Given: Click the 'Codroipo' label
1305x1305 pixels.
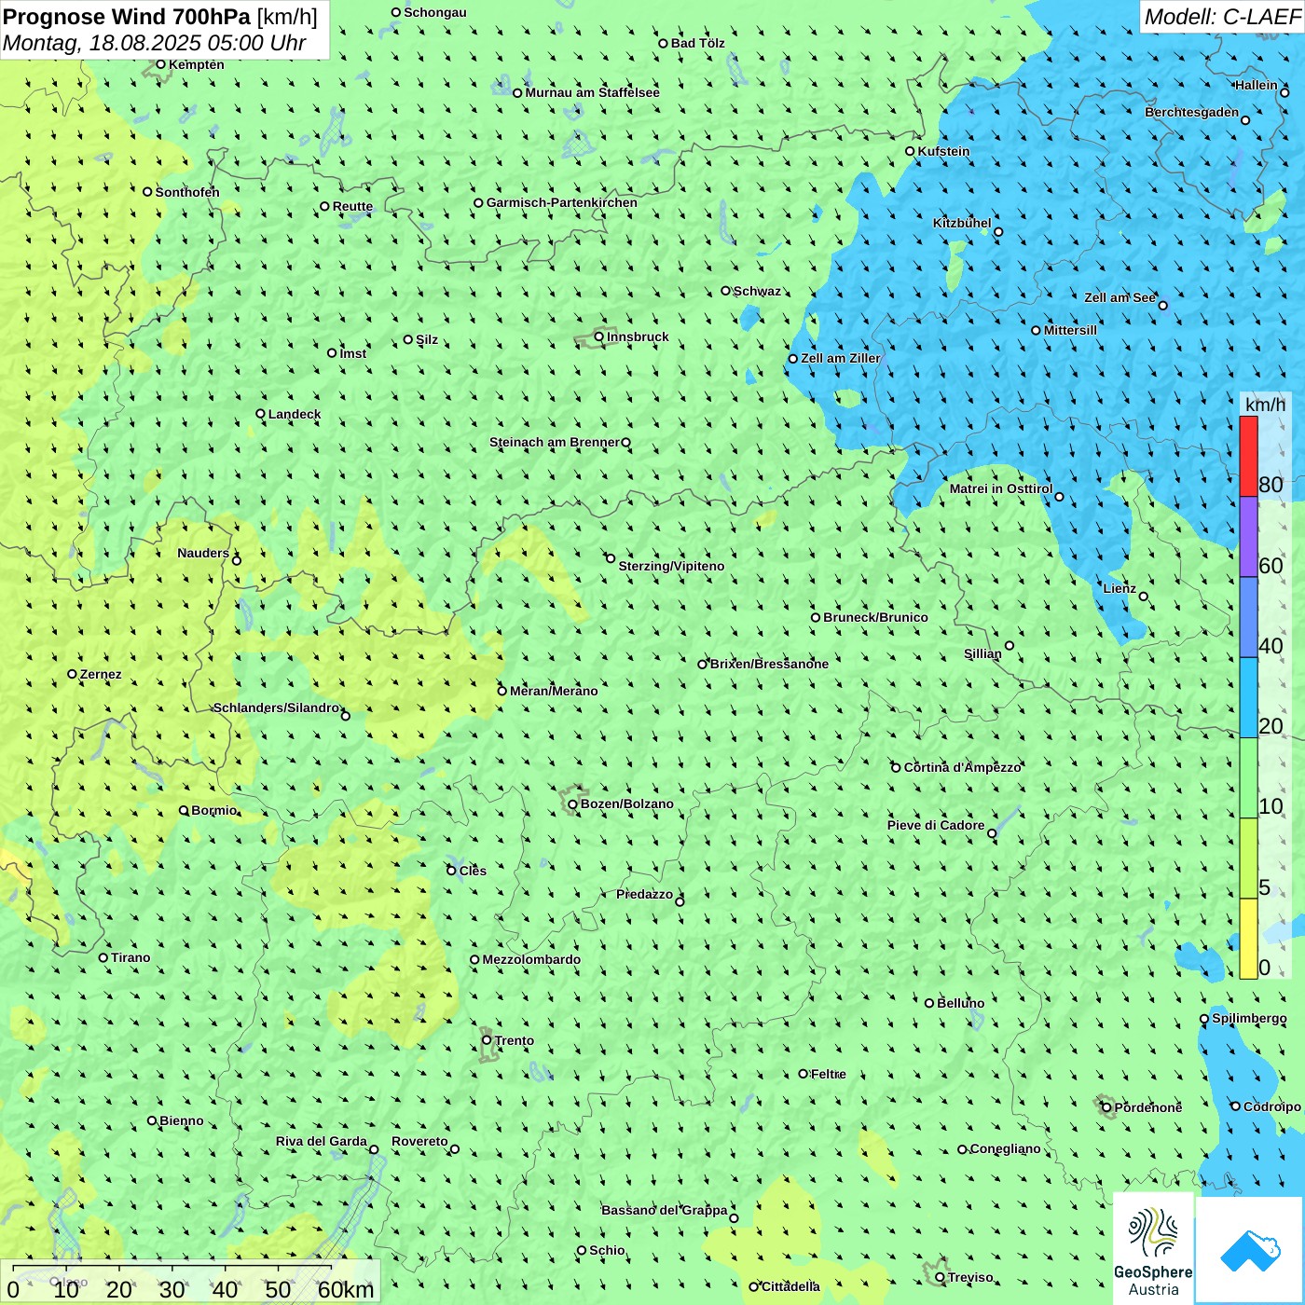Looking at the screenshot, I should coord(1272,1106).
